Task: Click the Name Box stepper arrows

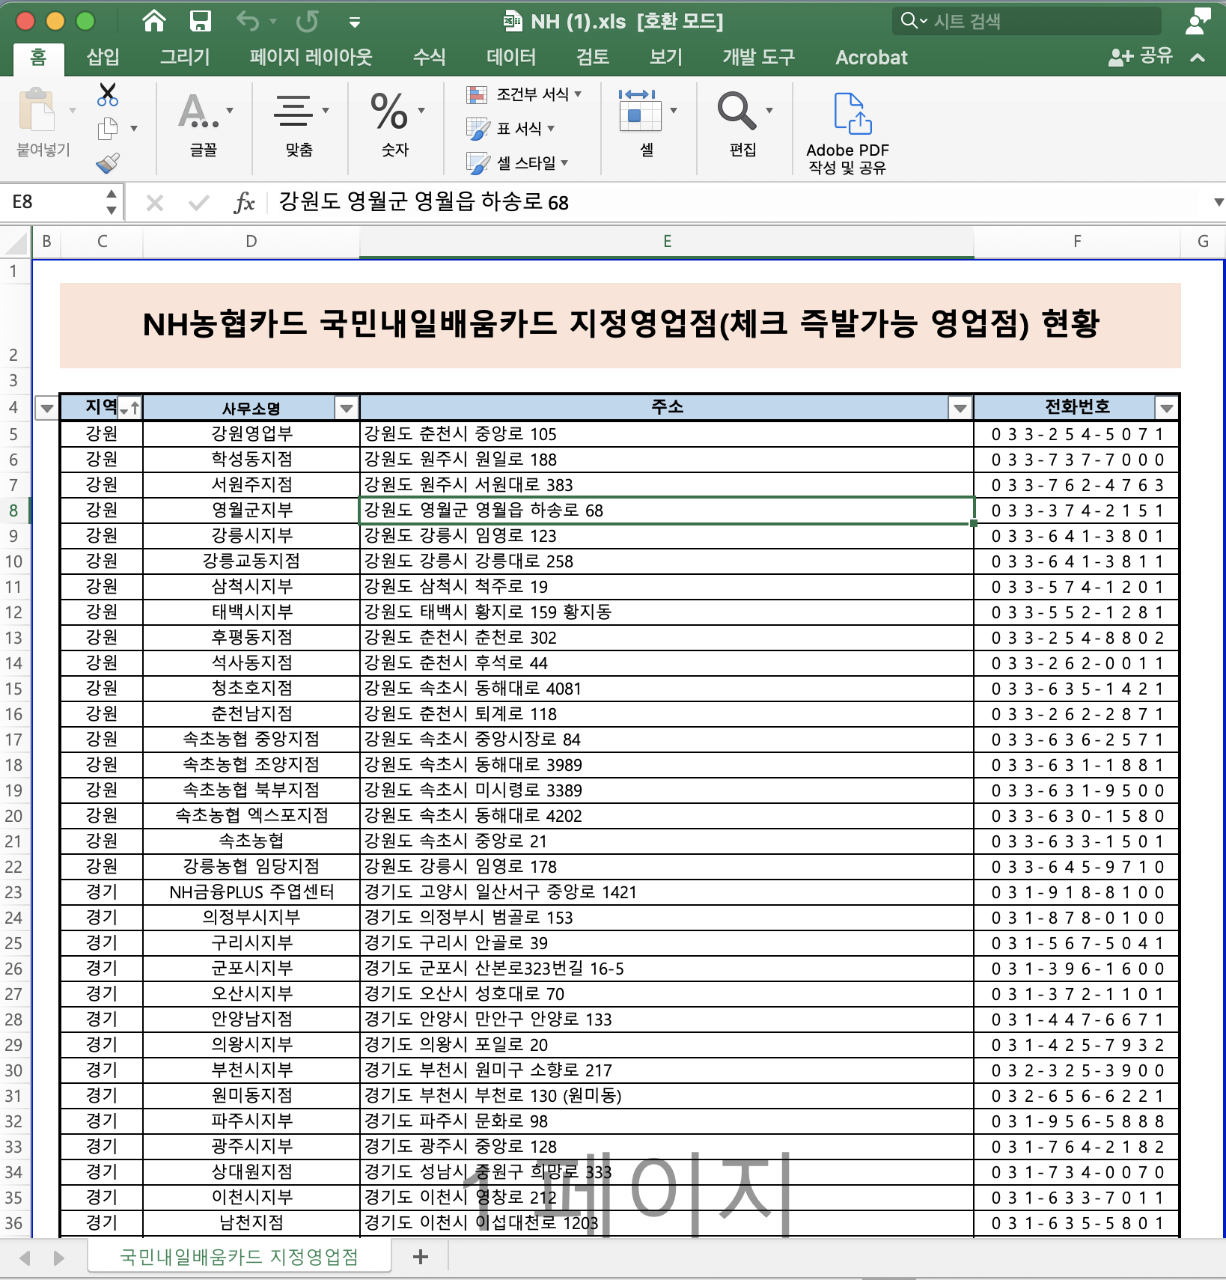Action: click(x=112, y=202)
